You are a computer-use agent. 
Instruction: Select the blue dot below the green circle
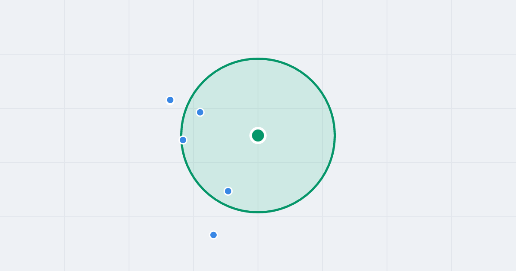pyautogui.click(x=213, y=235)
